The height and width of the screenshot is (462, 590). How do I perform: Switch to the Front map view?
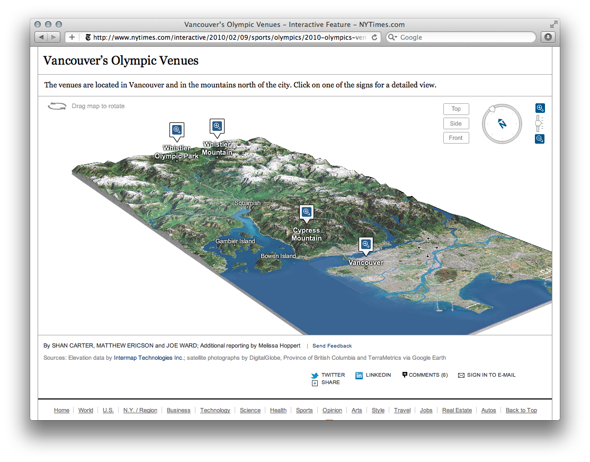coord(456,137)
